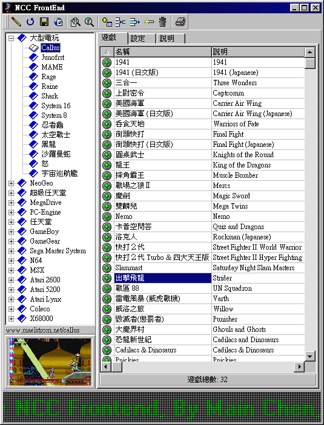
Task: Expand the PC-Engine tree node
Action: click(11, 212)
